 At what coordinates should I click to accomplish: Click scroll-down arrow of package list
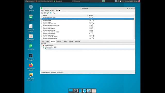pyautogui.click(x=134, y=39)
